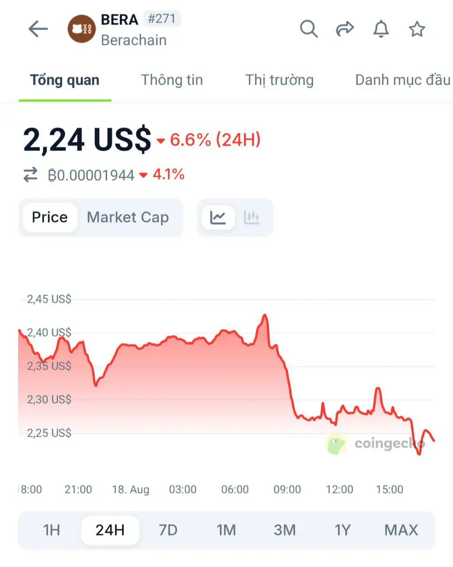453x567 pixels.
Task: Select Price chart toggle
Action: [50, 217]
